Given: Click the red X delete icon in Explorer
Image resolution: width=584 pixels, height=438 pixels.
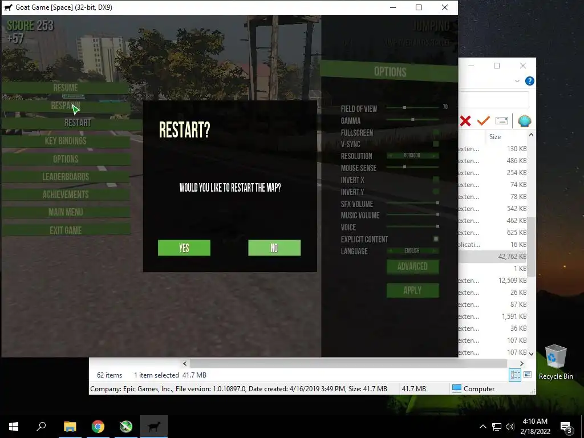Looking at the screenshot, I should [x=465, y=121].
